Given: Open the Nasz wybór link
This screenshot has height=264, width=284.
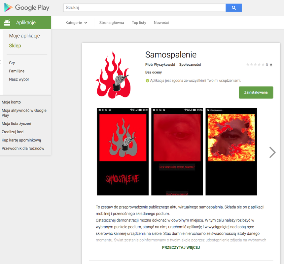Looking at the screenshot, I should coord(19,79).
